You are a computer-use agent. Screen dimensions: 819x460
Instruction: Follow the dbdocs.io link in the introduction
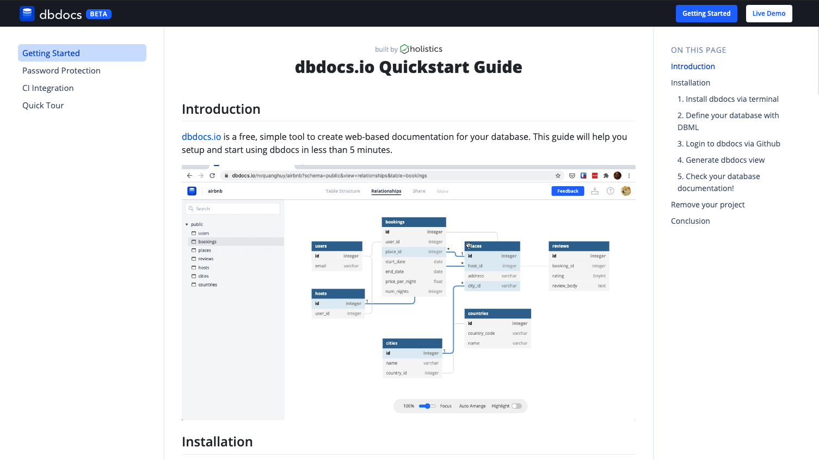(x=201, y=137)
